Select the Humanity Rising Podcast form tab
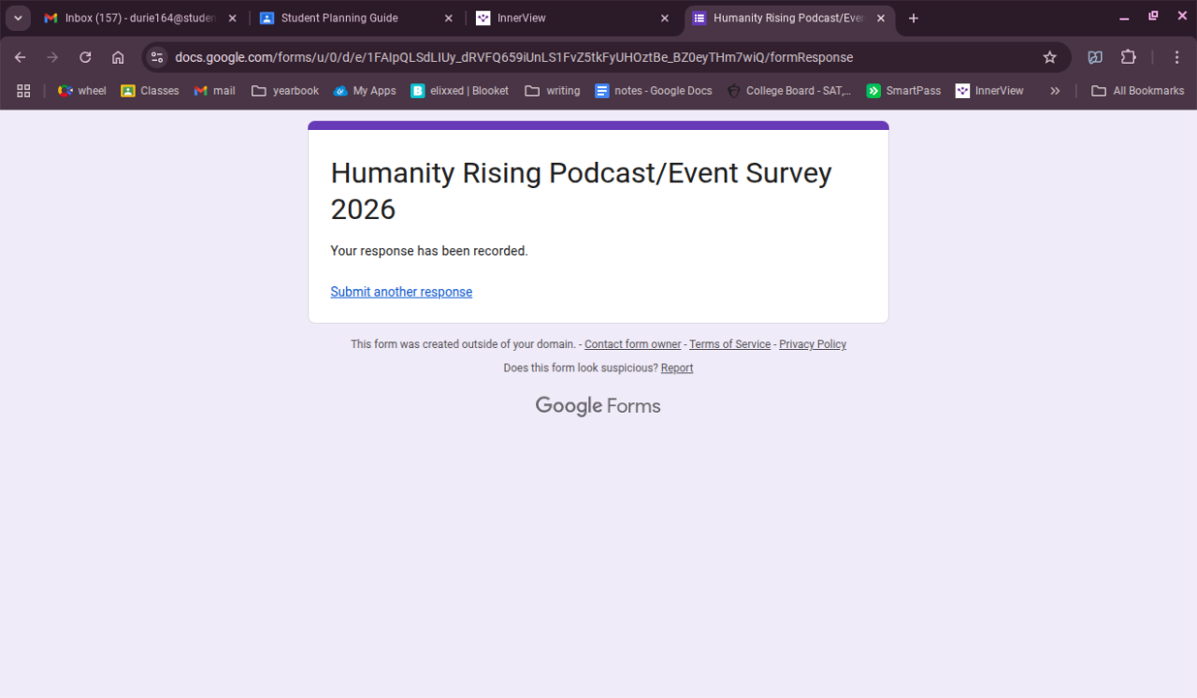The height and width of the screenshot is (698, 1197). [789, 18]
